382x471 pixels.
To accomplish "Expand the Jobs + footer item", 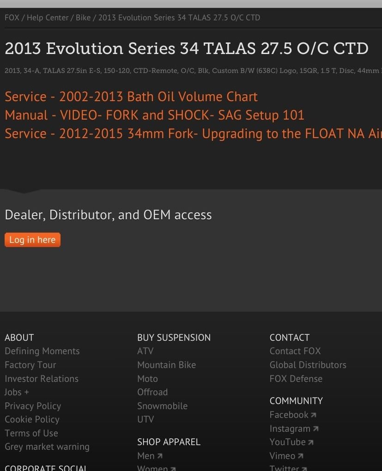I will click(17, 392).
